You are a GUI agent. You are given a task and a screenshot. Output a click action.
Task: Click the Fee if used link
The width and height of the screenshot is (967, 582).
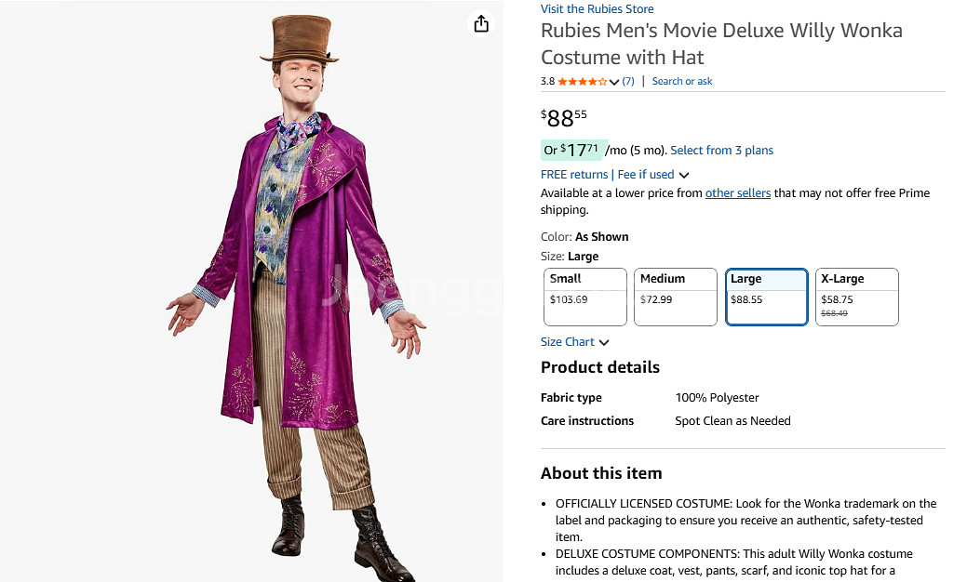tap(645, 175)
